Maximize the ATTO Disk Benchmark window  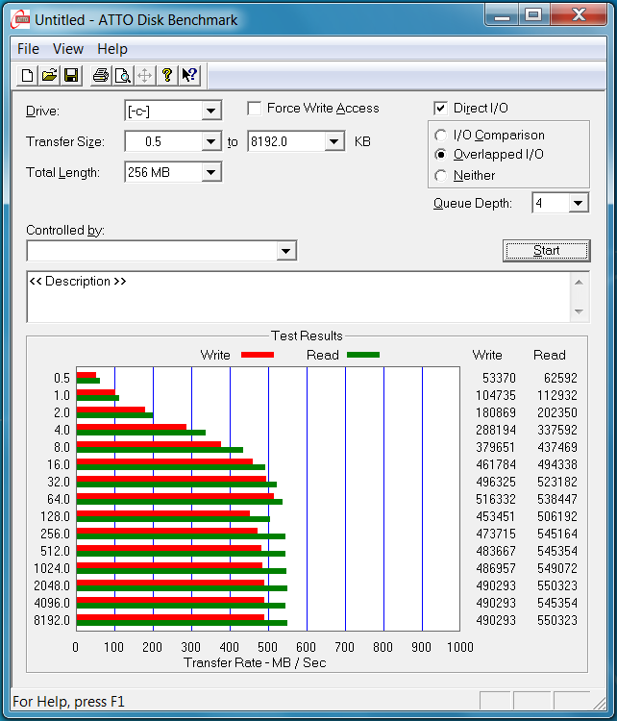[x=533, y=15]
